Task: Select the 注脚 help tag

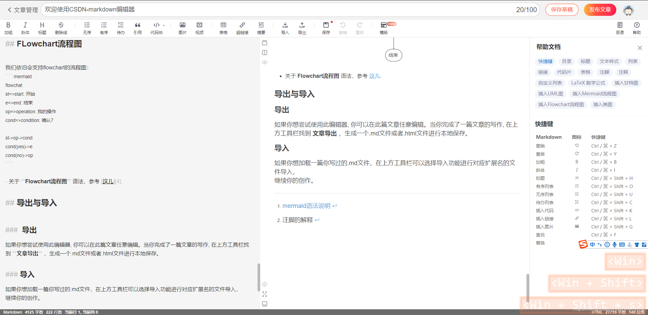Action: tap(604, 72)
